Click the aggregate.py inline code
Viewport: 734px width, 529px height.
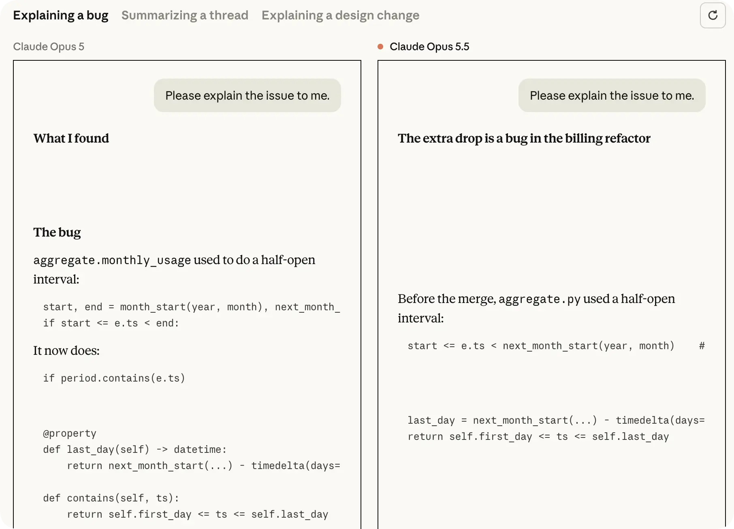point(540,299)
